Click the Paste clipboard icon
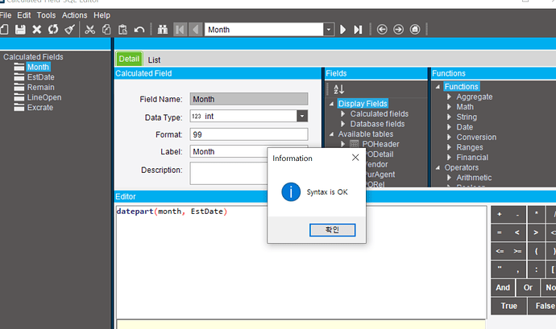The image size is (556, 329). (122, 30)
